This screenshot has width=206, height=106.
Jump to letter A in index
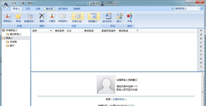[201, 34]
